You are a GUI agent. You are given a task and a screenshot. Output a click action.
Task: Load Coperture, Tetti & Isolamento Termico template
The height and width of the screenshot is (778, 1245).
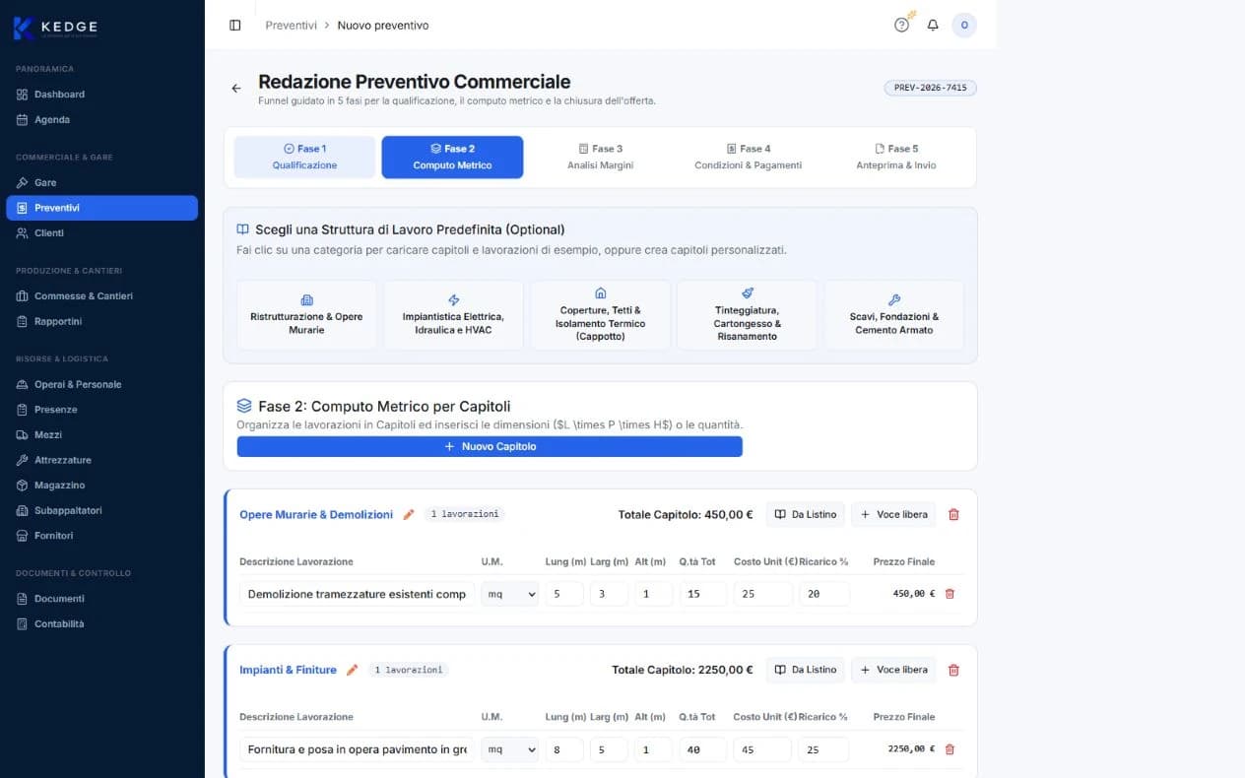click(x=600, y=315)
